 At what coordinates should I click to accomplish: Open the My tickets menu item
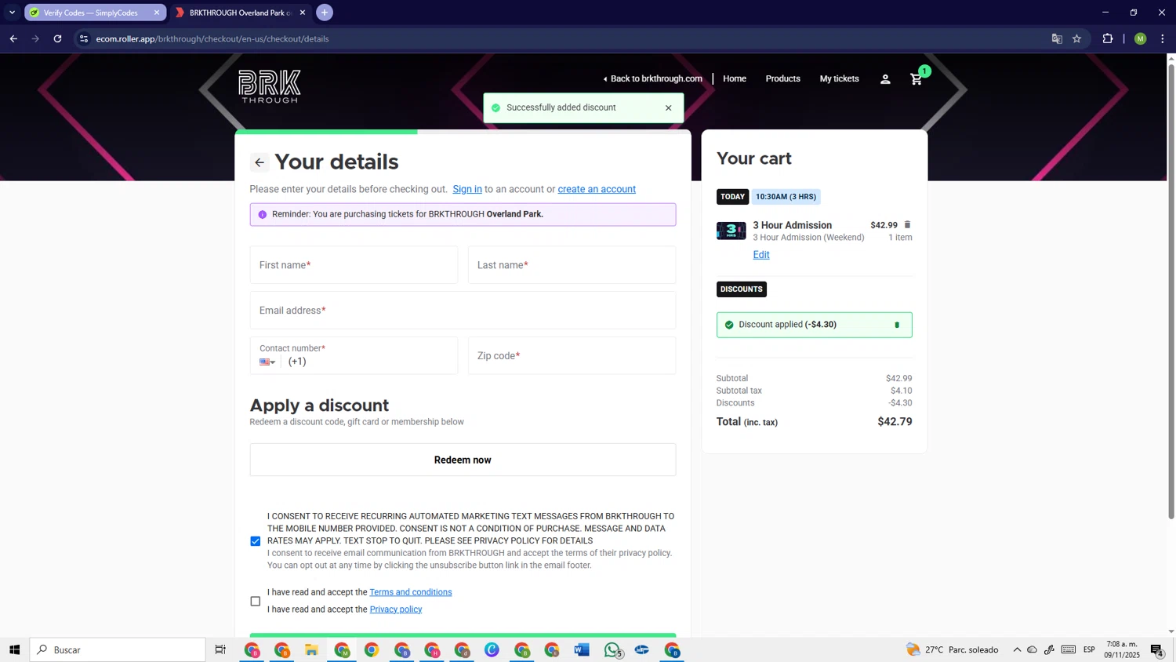(839, 79)
